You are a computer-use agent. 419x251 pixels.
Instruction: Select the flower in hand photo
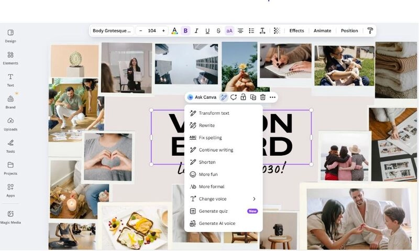coord(239,66)
